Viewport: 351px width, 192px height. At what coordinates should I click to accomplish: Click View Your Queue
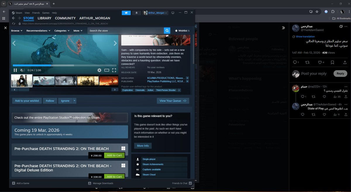click(173, 101)
